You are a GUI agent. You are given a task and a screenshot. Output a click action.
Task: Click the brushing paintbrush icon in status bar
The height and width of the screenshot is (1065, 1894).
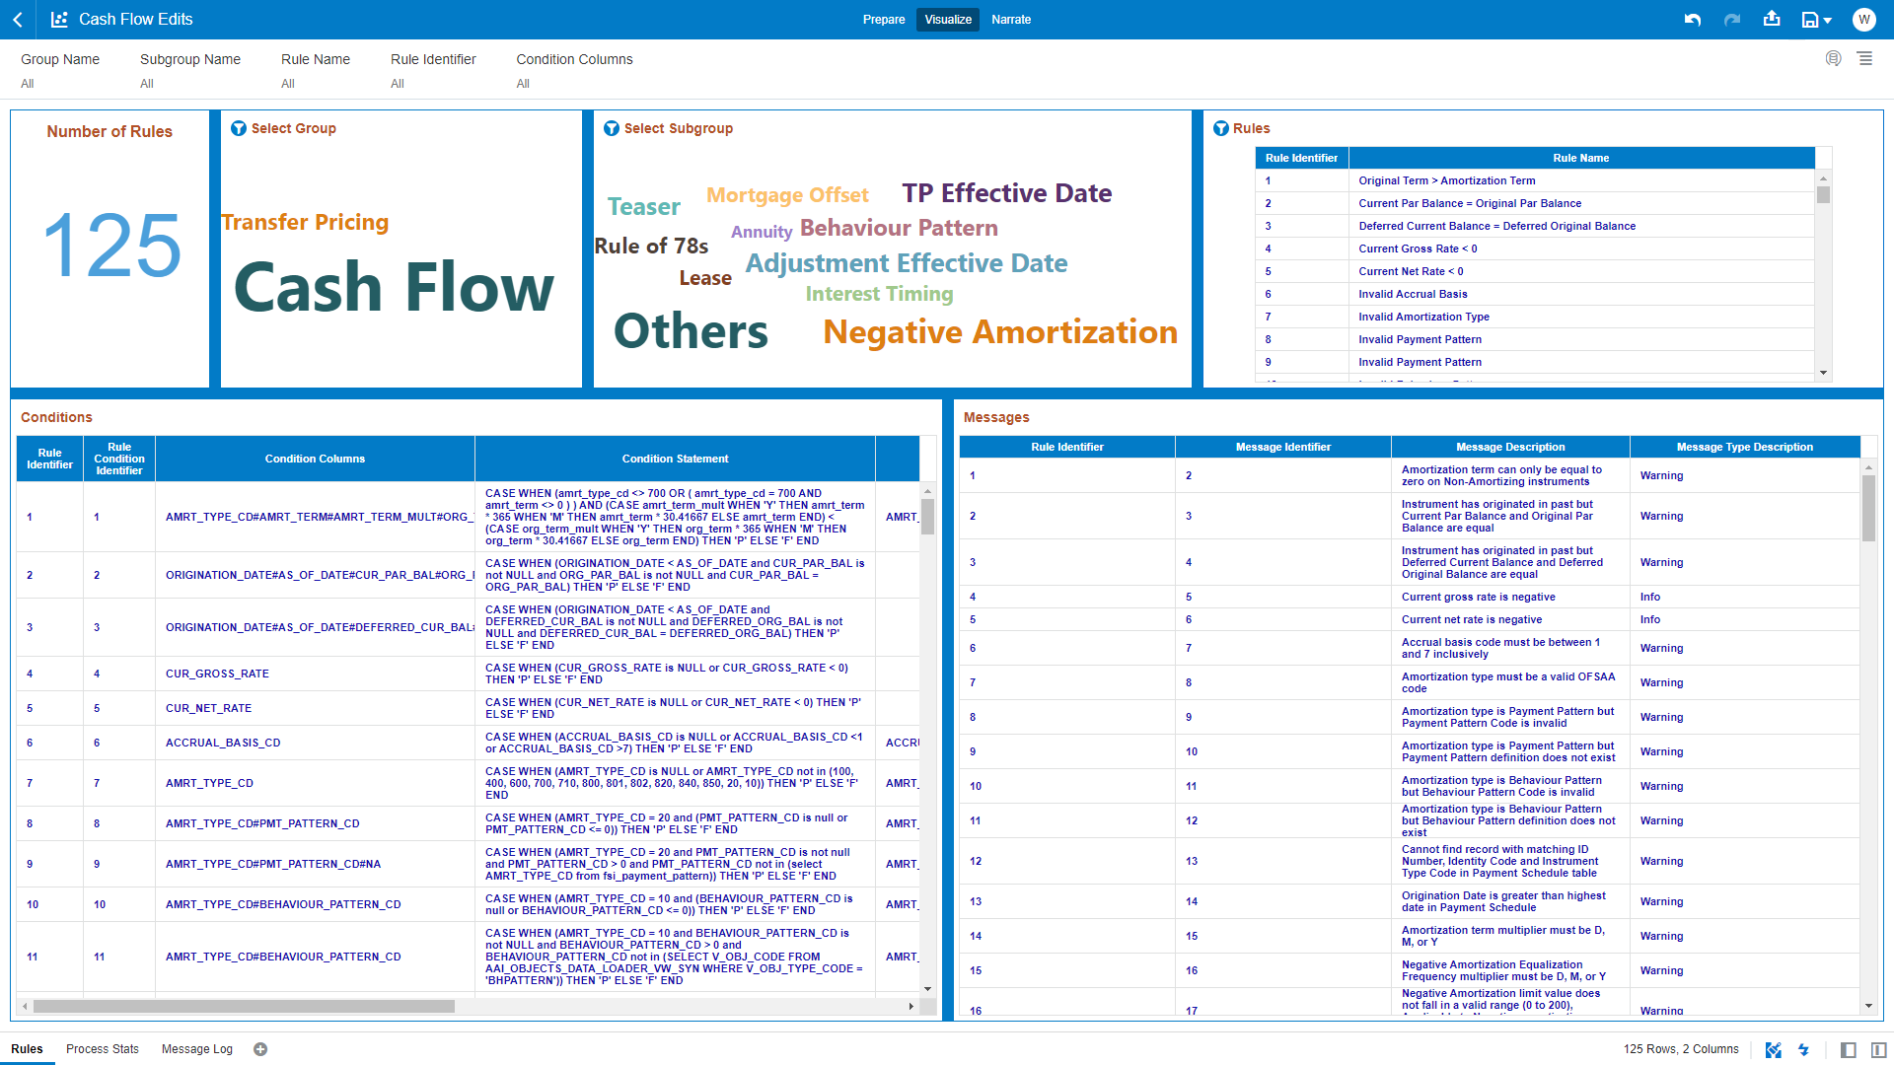tap(1773, 1049)
